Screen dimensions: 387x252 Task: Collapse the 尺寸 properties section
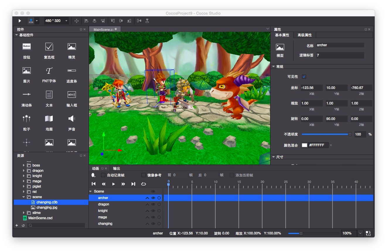click(274, 157)
